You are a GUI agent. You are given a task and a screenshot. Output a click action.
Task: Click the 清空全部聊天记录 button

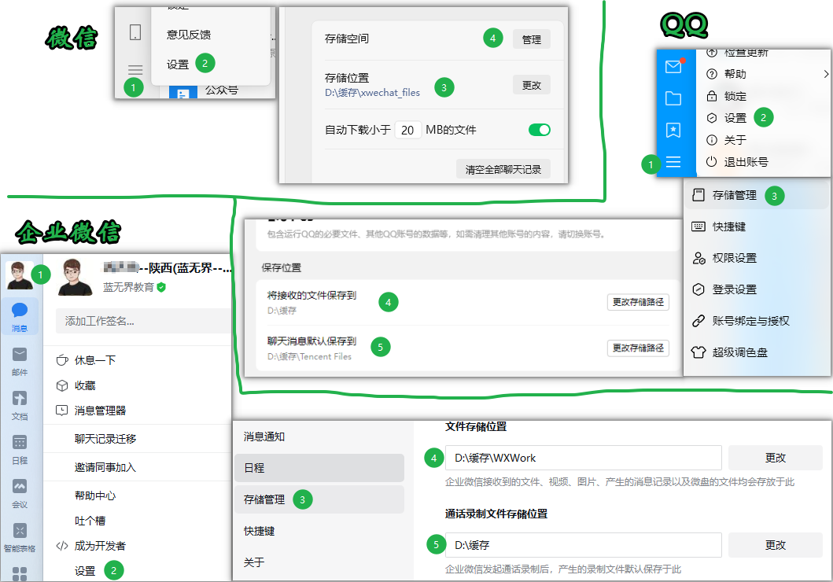click(x=503, y=169)
